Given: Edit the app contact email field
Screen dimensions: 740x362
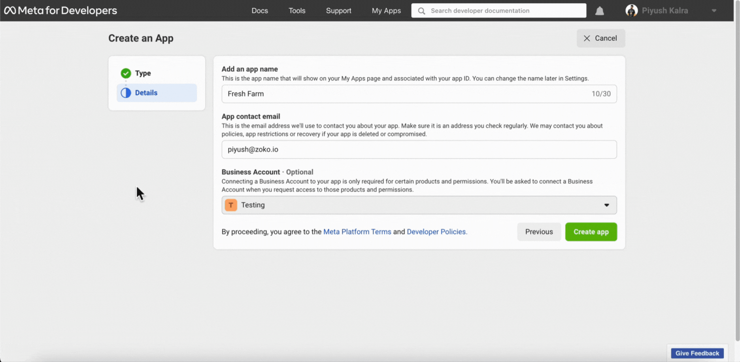Looking at the screenshot, I should click(x=419, y=150).
